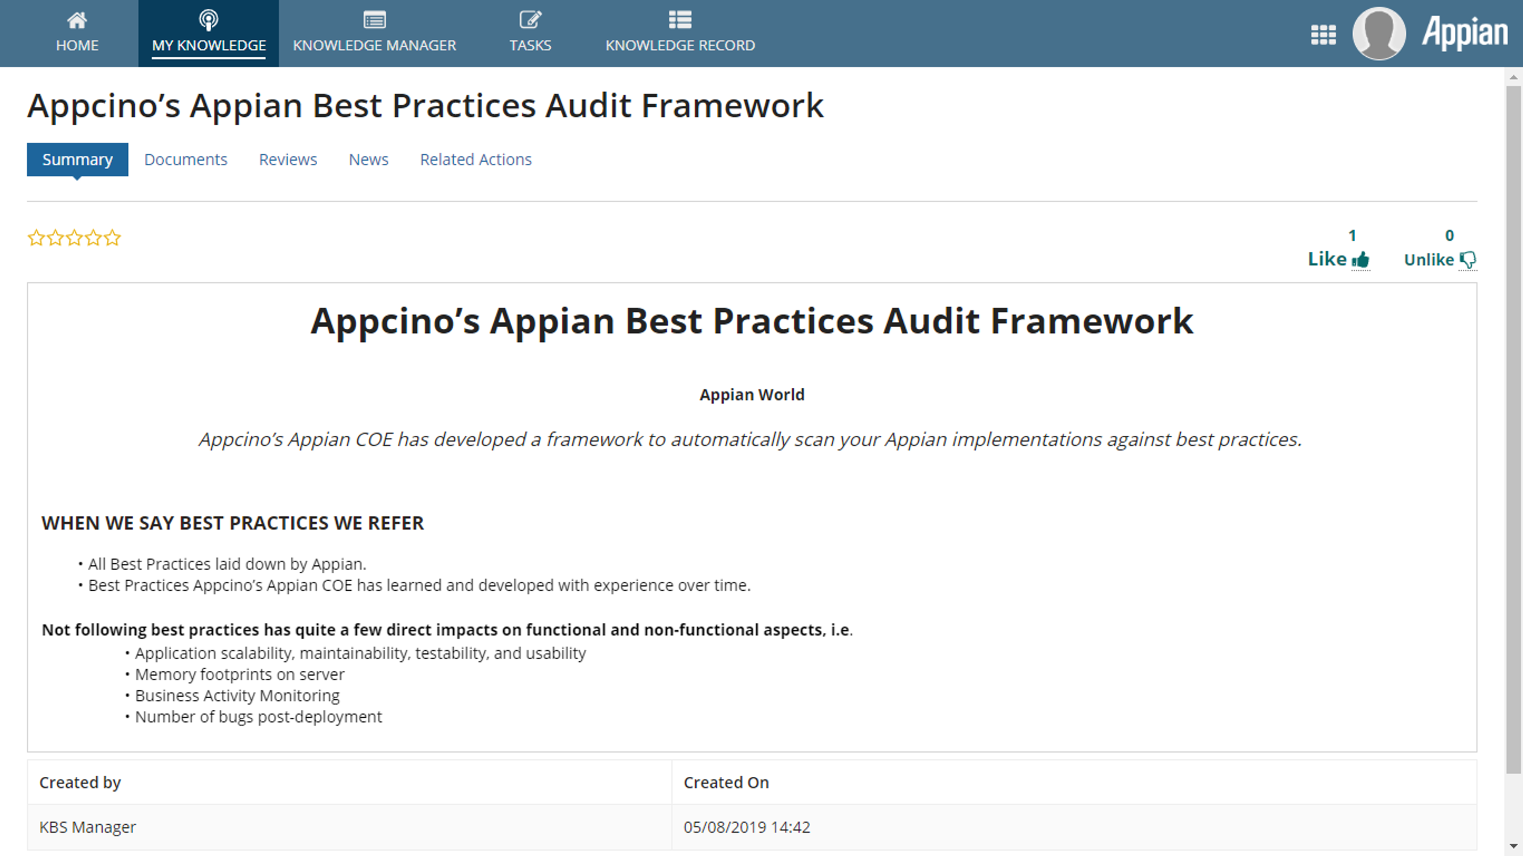The image size is (1523, 856).
Task: Click the MY KNOWLEDGE menu label
Action: [x=209, y=46]
